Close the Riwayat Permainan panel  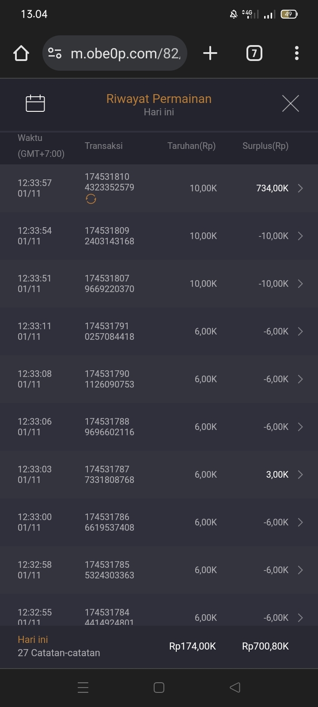pos(290,103)
